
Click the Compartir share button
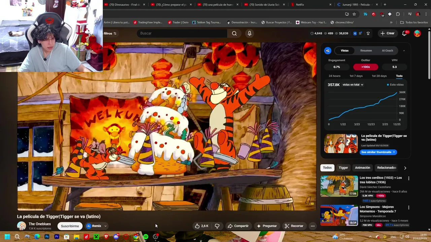pos(238,226)
